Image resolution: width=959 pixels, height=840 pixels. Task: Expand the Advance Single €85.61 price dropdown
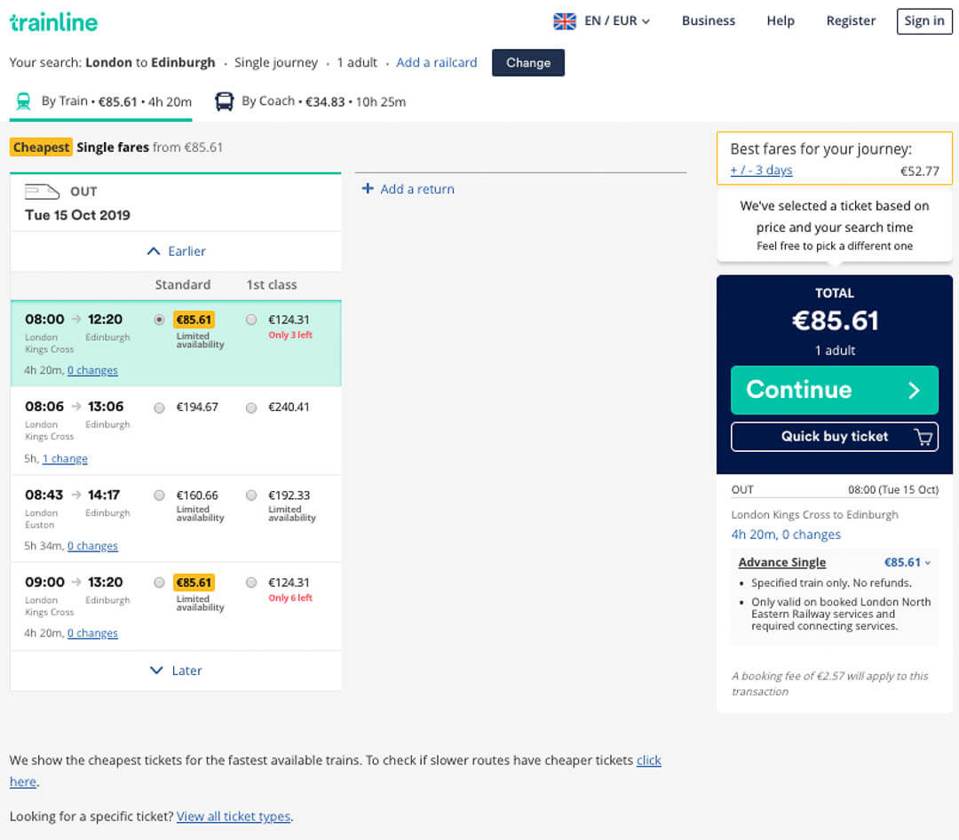click(907, 562)
